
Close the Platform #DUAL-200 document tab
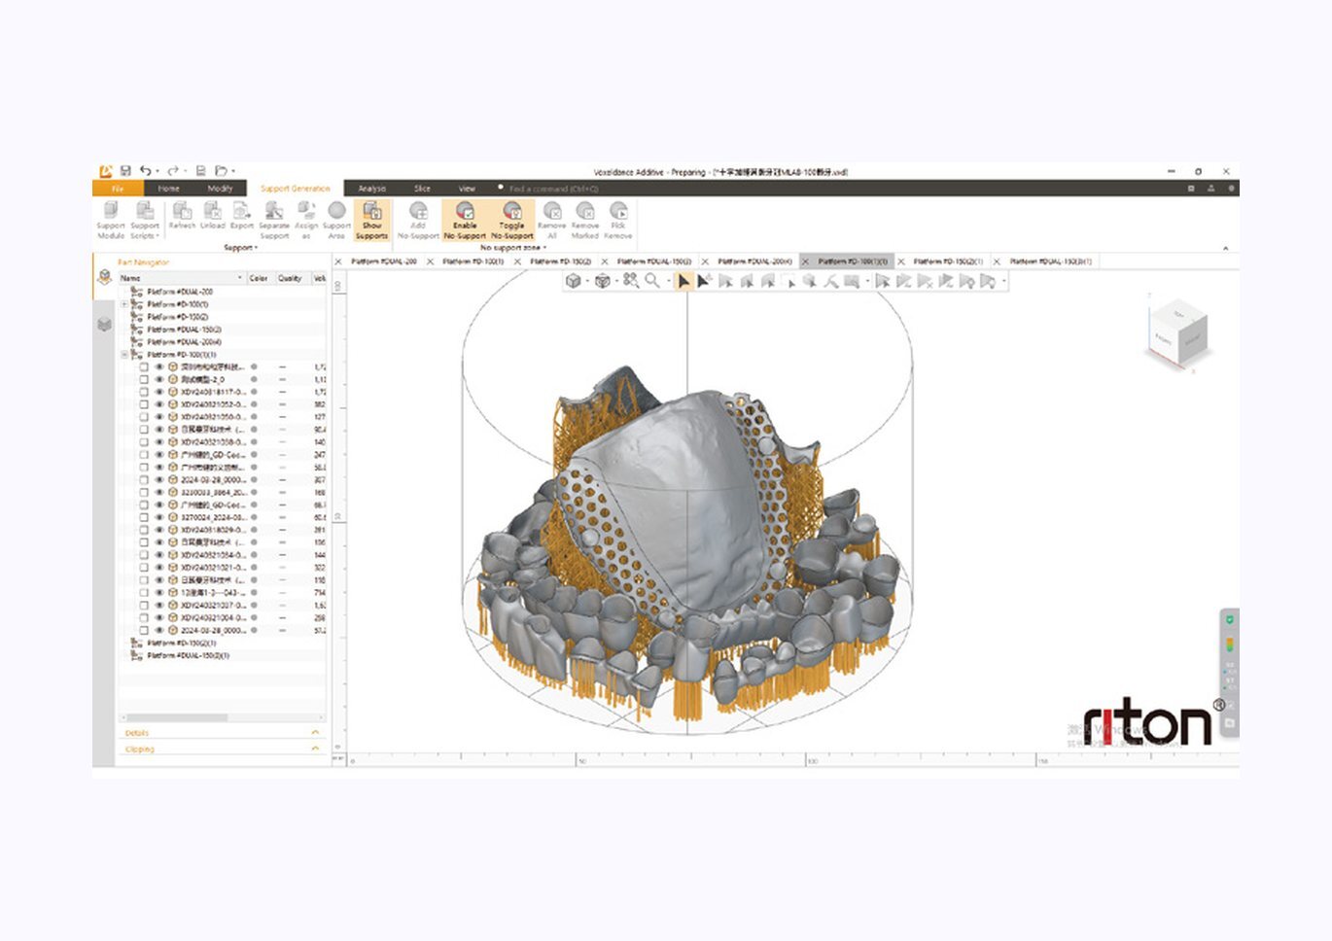pyautogui.click(x=338, y=261)
